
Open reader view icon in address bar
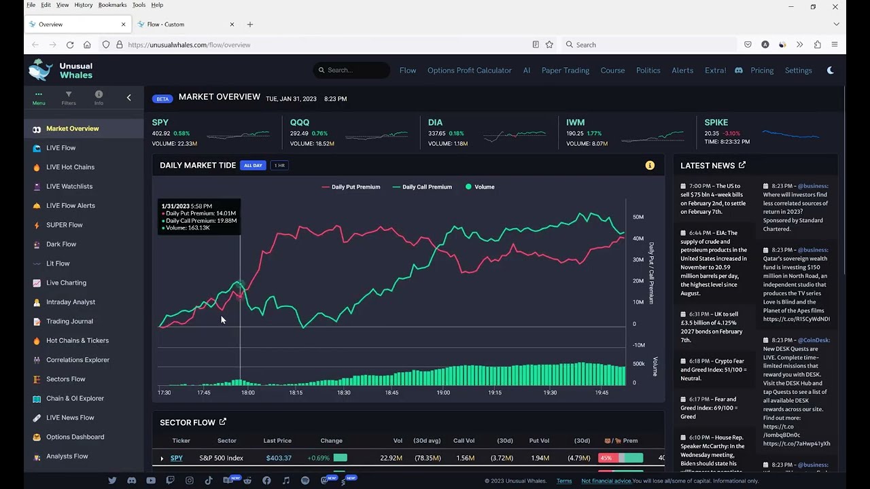click(536, 44)
